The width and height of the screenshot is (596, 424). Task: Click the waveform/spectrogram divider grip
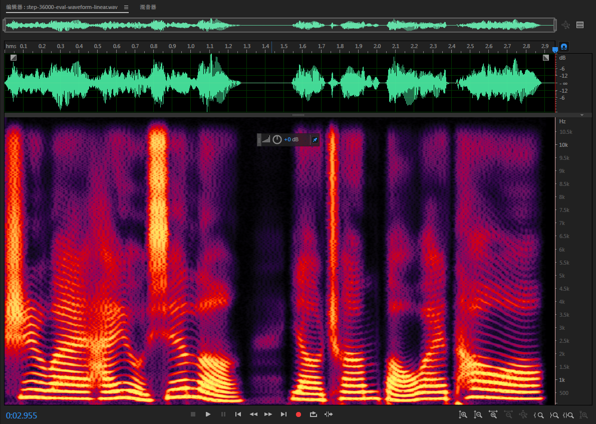298,115
